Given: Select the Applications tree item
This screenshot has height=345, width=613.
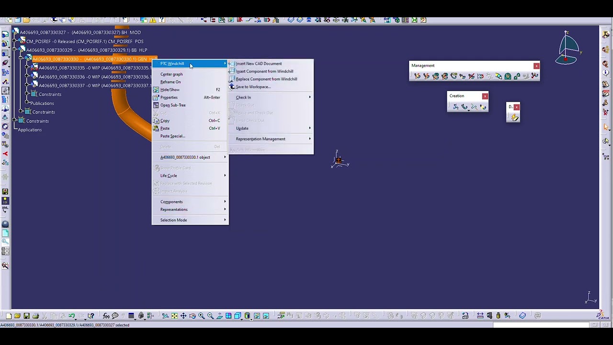Looking at the screenshot, I should click(x=30, y=130).
